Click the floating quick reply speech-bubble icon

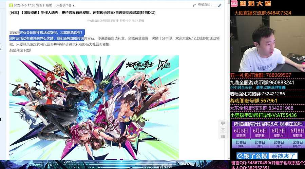[x=223, y=123]
